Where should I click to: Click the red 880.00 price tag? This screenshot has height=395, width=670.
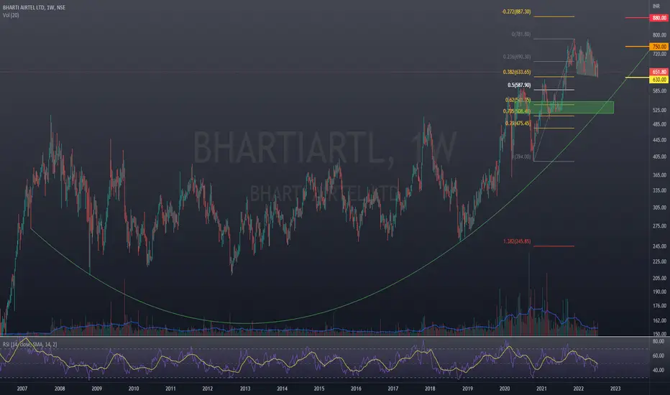[659, 18]
